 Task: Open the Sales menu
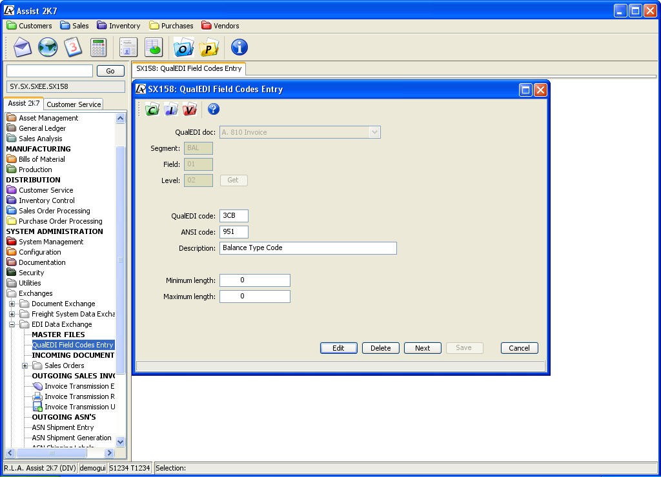(75, 26)
